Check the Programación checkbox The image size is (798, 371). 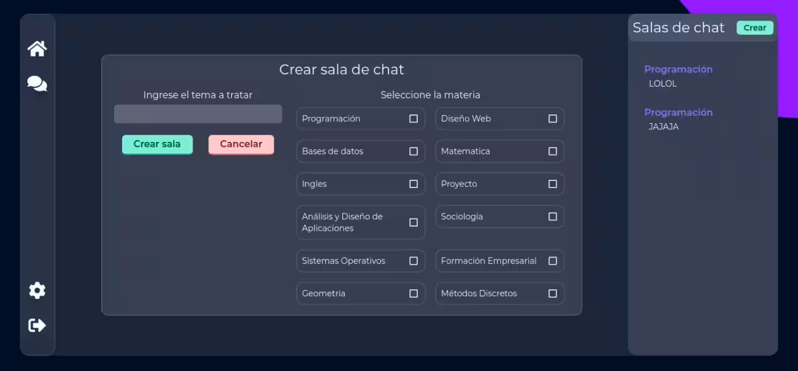[413, 119]
